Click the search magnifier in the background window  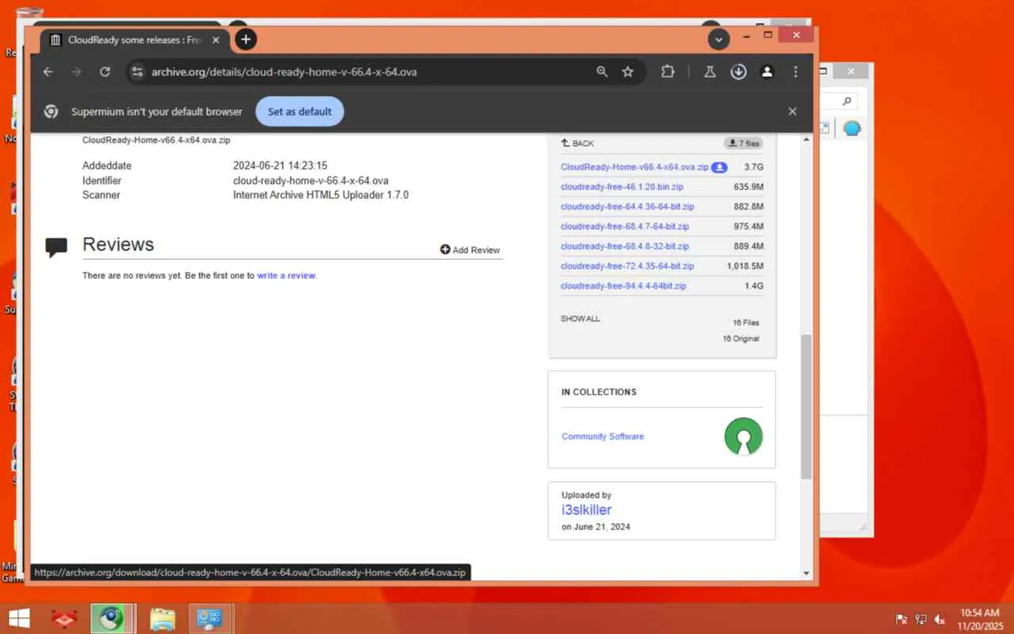[847, 101]
